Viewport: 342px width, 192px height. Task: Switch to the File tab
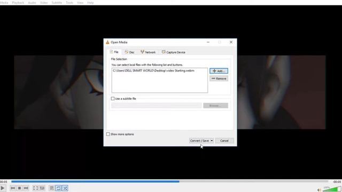coord(114,52)
